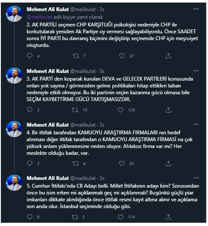Screen dimensions: 208x226
Task: Retweet the tweet with 10 retweets
Action: [x=75, y=110]
